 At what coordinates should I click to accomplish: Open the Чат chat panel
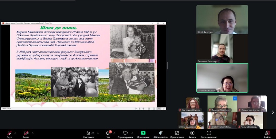108,133
